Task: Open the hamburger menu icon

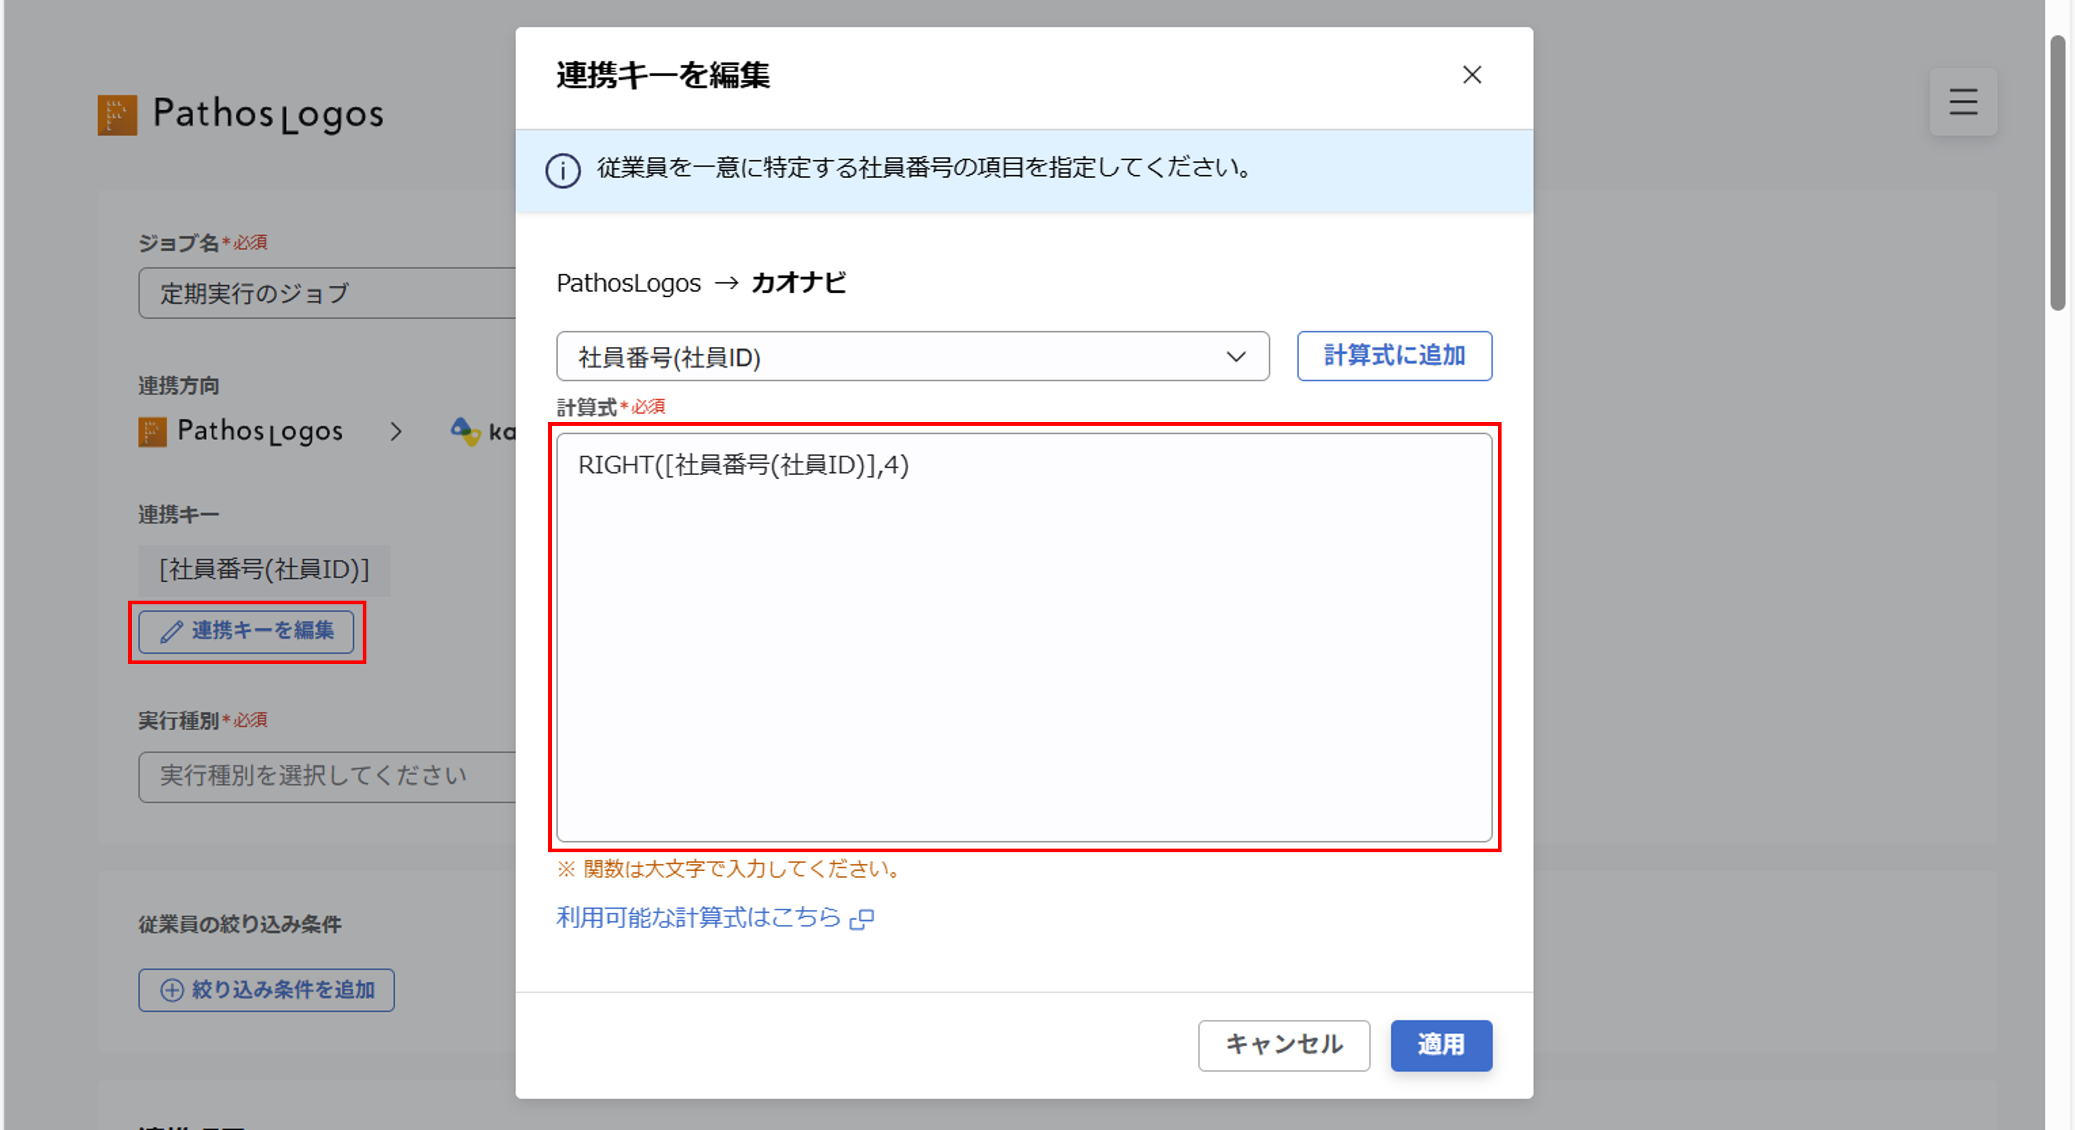Action: coord(1962,102)
